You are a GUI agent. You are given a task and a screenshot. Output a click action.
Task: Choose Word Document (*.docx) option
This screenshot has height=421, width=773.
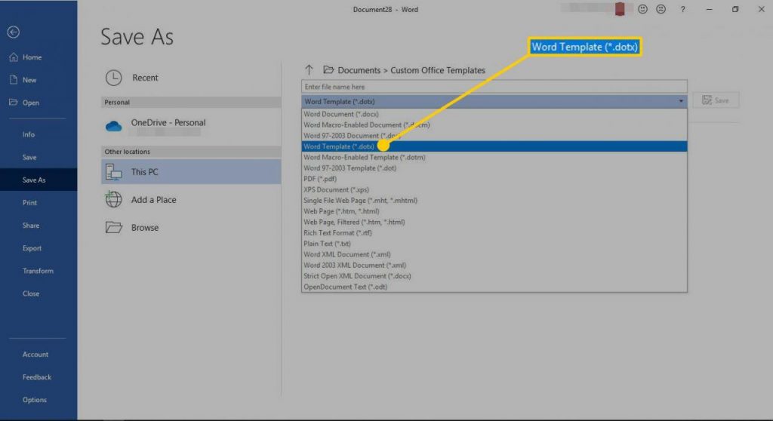[x=494, y=114]
